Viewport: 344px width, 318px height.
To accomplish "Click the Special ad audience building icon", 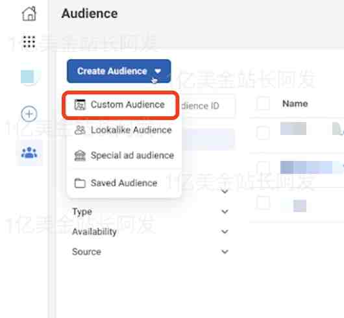I will click(80, 156).
